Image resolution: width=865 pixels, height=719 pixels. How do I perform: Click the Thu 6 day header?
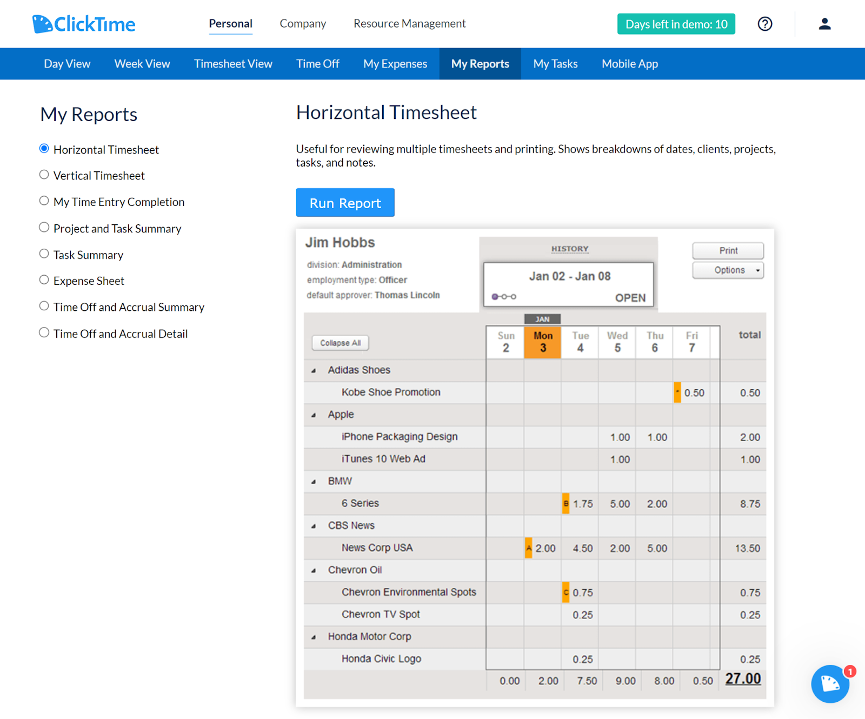(x=655, y=342)
